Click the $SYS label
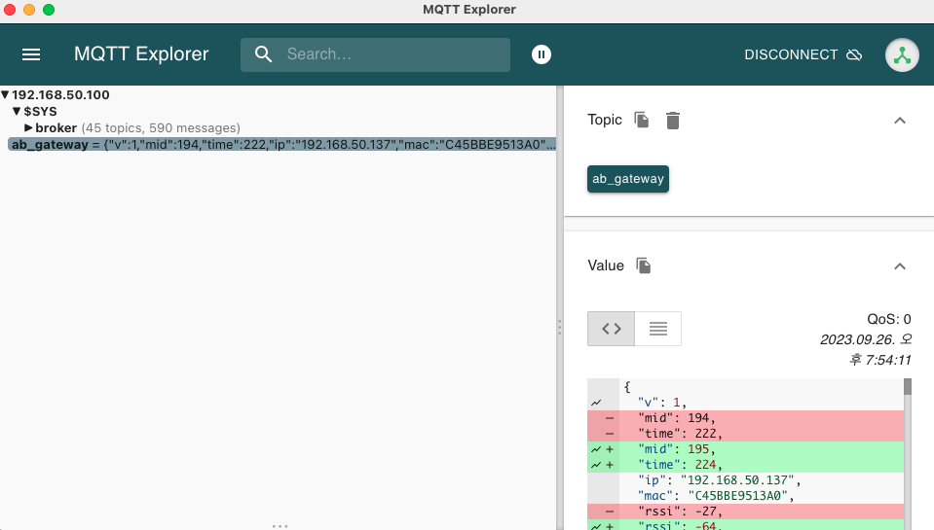This screenshot has width=934, height=530. 41,111
